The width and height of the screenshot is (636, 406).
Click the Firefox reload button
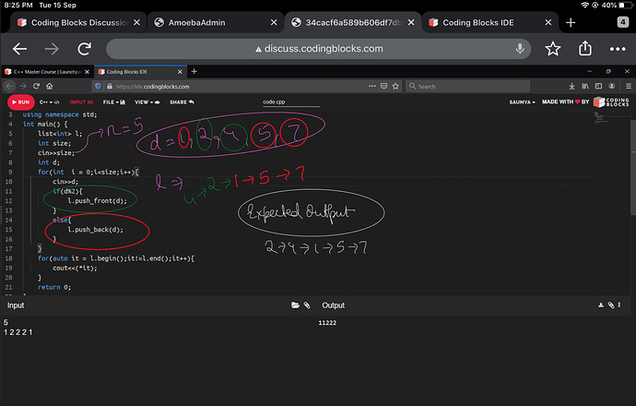(x=36, y=86)
